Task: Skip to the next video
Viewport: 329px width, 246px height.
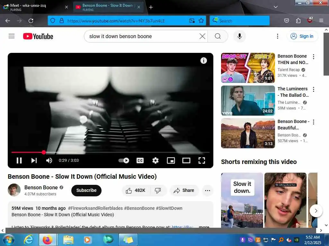Action: (34, 160)
